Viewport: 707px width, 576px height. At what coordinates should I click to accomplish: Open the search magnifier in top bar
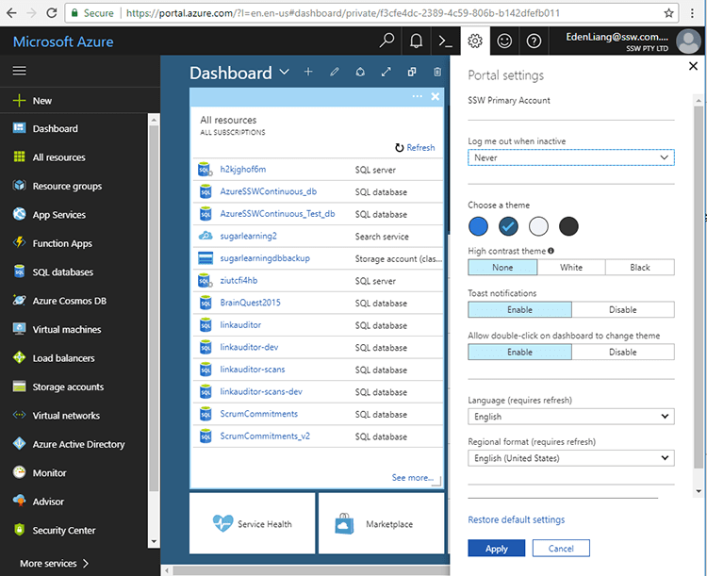click(386, 41)
